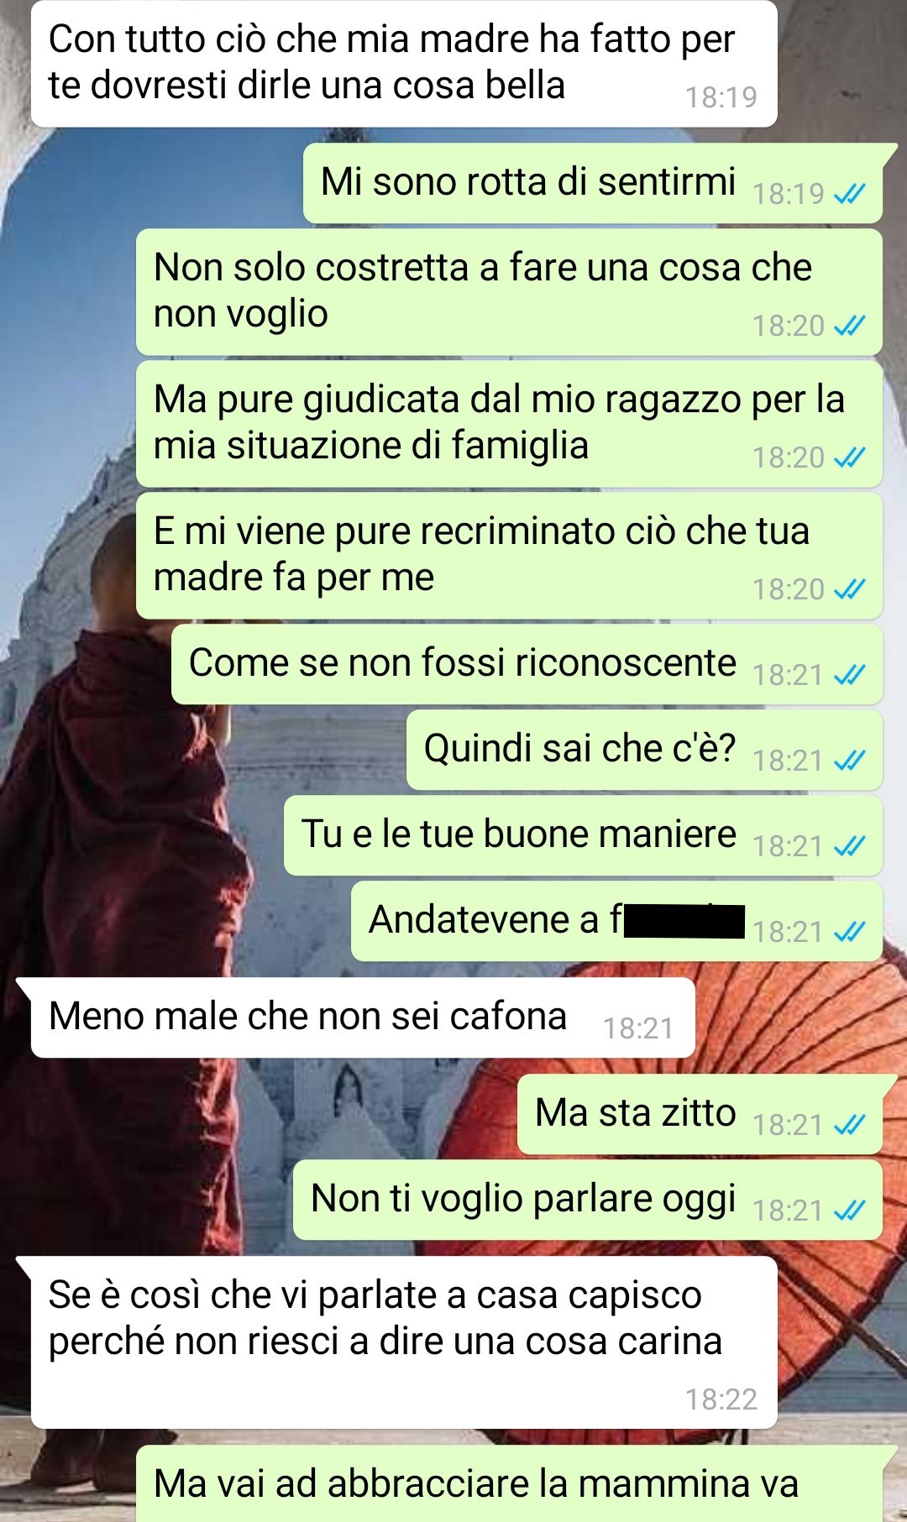
Task: Tap the read-receipt checkmarks on 'Mi sono rotta di sentirmi'
Action: point(849,195)
